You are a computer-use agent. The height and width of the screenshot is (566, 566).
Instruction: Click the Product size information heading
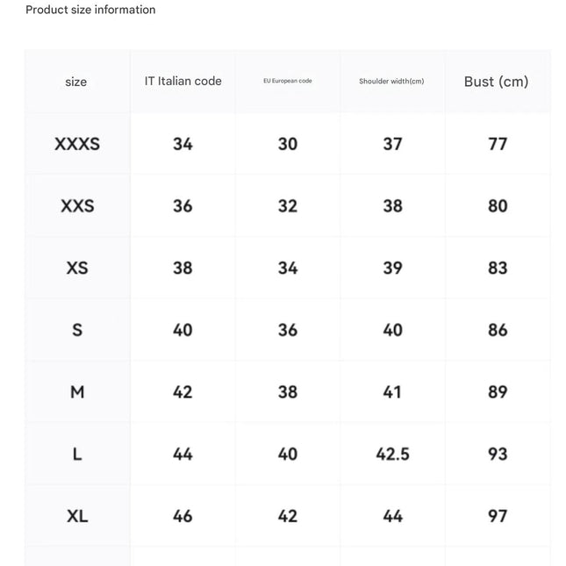click(90, 10)
